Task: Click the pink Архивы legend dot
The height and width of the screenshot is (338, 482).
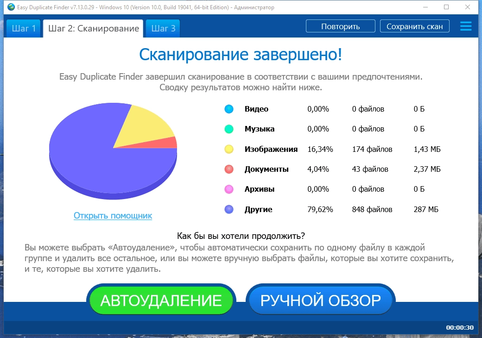Action: [229, 189]
